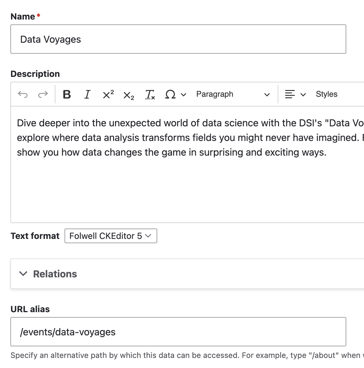Expand the text alignment options arrow
Image resolution: width=364 pixels, height=368 pixels.
coord(303,95)
